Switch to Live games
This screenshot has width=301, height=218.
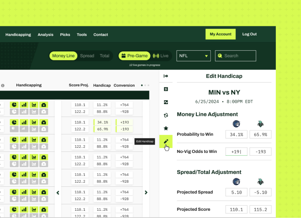(161, 56)
